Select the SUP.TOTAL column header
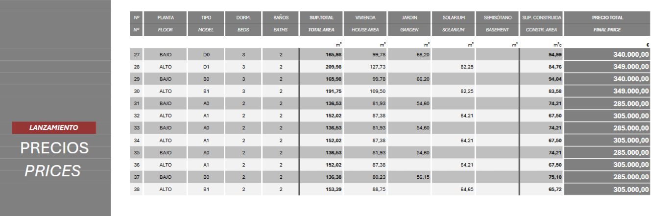This screenshot has width=670, height=216. pyautogui.click(x=321, y=18)
